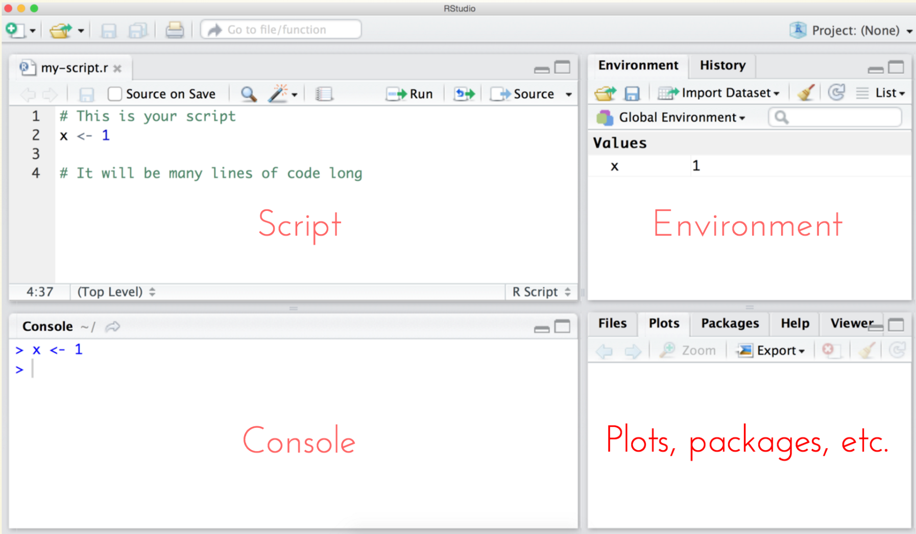
Task: Minimize the Console pane
Action: click(x=542, y=329)
